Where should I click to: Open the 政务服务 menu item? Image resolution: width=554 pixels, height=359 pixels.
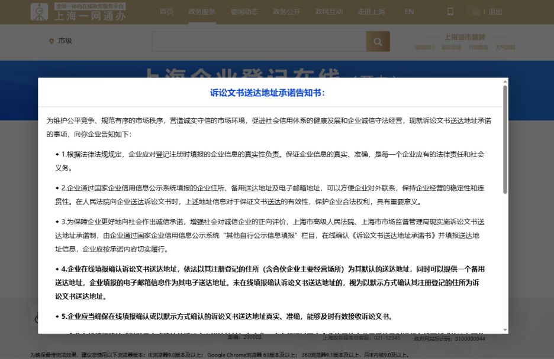(x=201, y=11)
